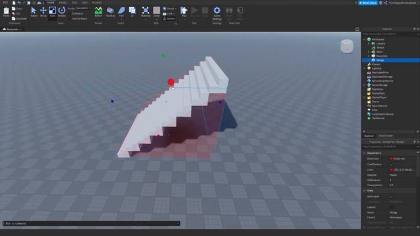
Task: Switch to the HOME ribbon tab
Action: 51,3
